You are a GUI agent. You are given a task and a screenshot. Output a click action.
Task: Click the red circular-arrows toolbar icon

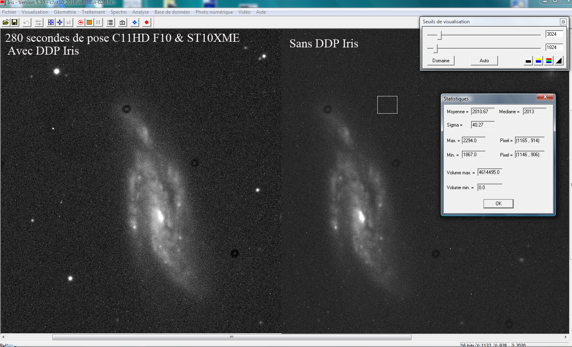tap(80, 22)
